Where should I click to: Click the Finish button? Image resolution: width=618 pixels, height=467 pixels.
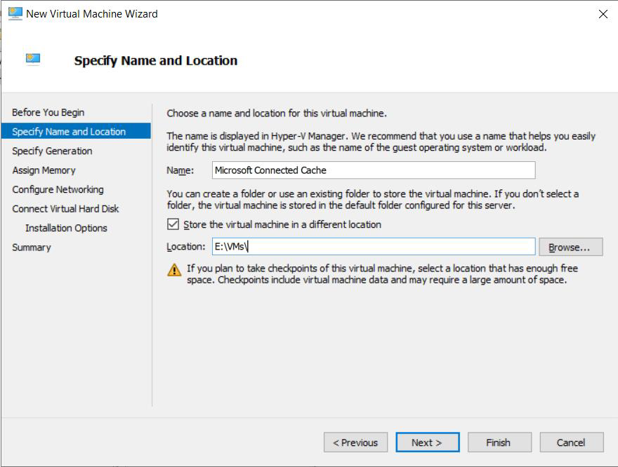coord(499,442)
